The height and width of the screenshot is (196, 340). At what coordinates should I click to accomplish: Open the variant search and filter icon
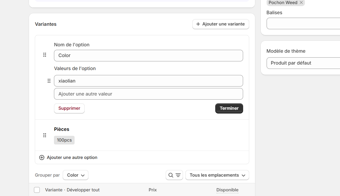[x=174, y=175]
